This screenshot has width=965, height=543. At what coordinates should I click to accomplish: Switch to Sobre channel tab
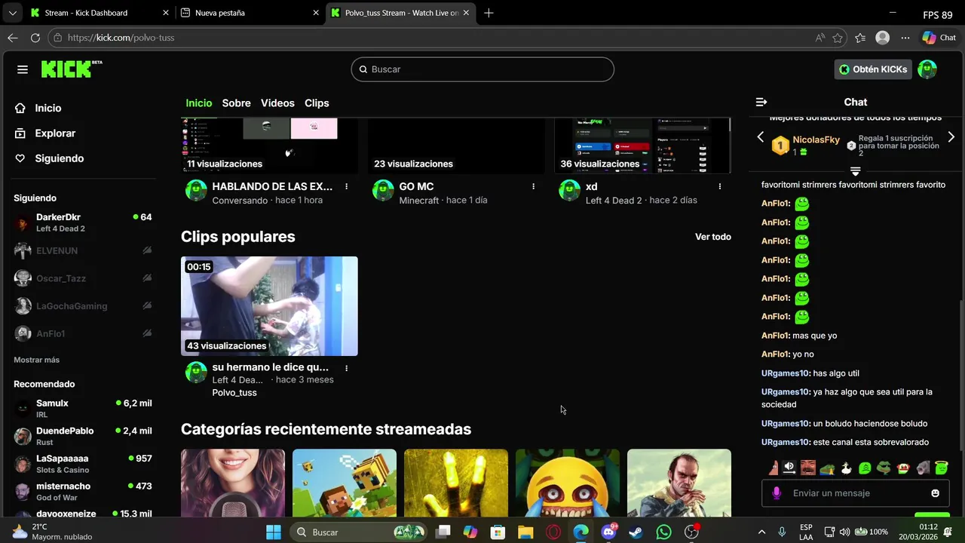tap(236, 103)
